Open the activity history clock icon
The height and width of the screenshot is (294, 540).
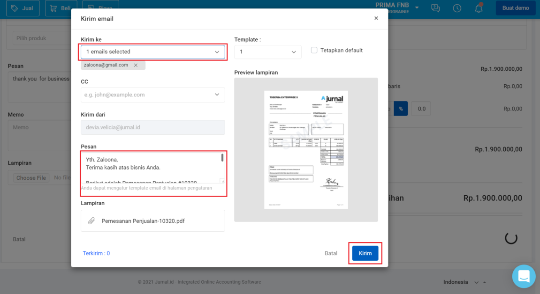[x=457, y=8]
